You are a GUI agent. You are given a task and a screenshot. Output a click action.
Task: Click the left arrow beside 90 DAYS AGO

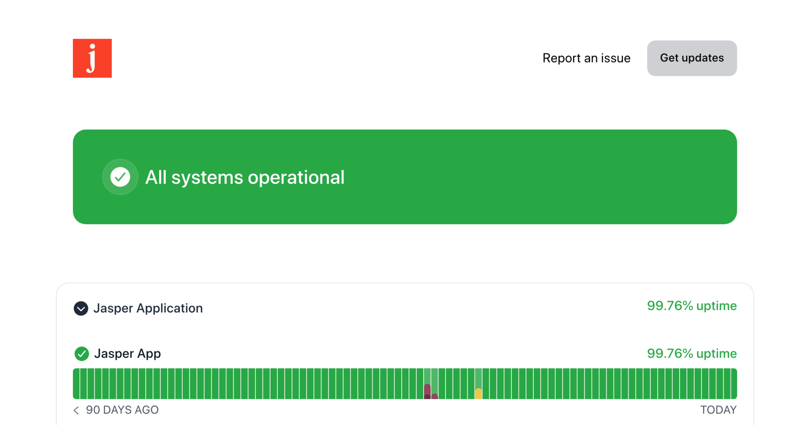(76, 410)
